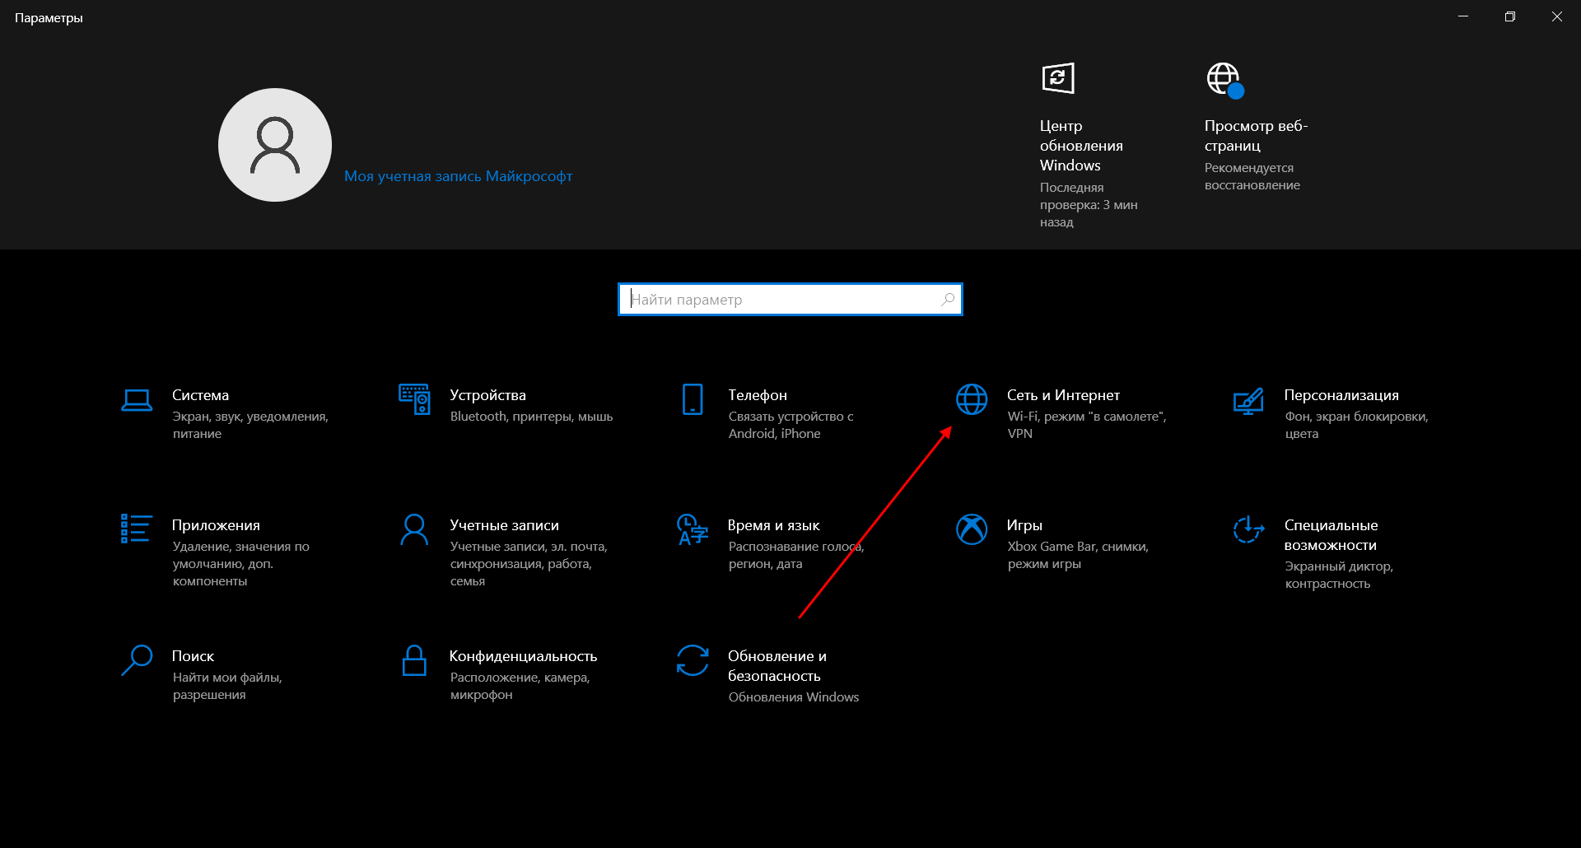Viewport: 1581px width, 848px height.
Task: Open the Система category title
Action: point(200,395)
